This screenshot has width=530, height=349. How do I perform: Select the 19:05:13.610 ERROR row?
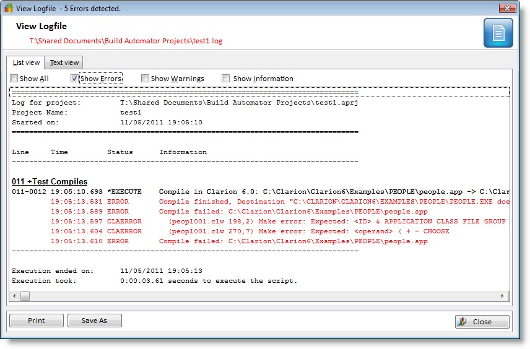tap(259, 241)
